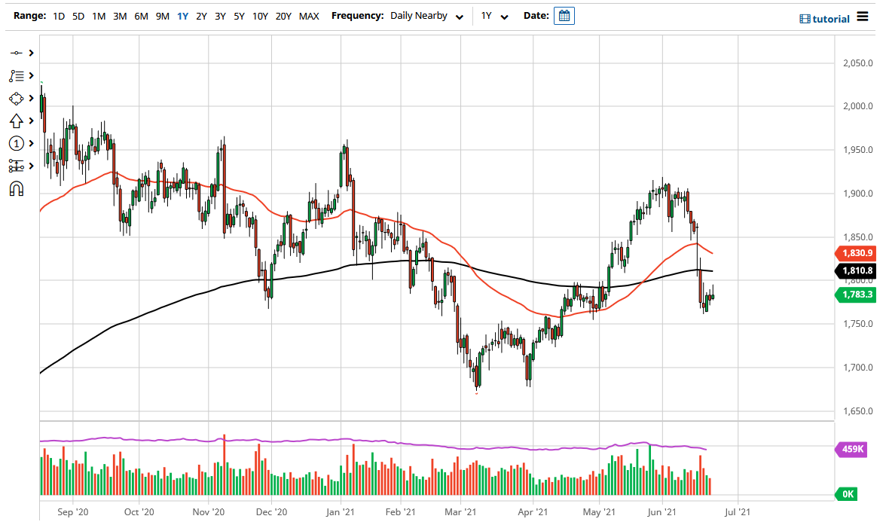Click the green 1,783.3 last price label
883x525 pixels.
point(856,295)
